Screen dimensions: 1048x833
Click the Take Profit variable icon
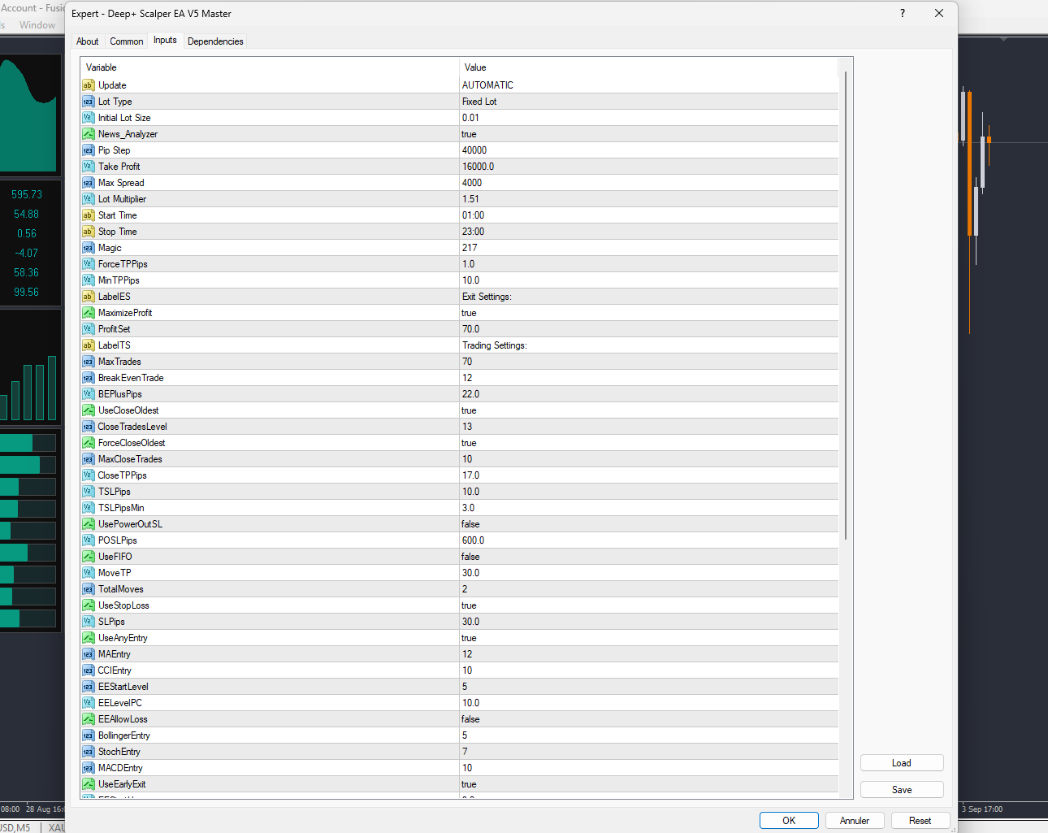(x=88, y=167)
